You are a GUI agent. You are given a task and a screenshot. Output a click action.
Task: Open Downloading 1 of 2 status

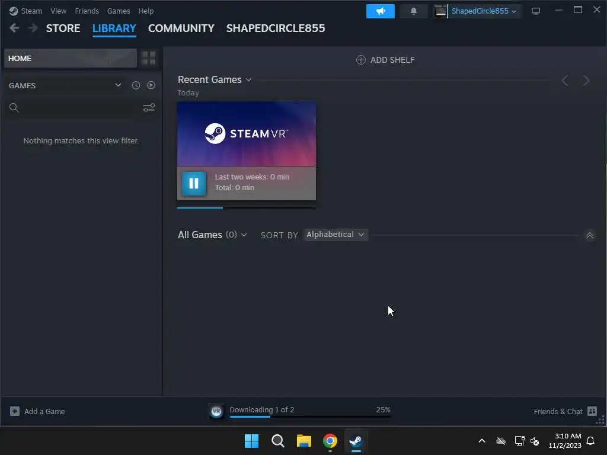click(261, 409)
